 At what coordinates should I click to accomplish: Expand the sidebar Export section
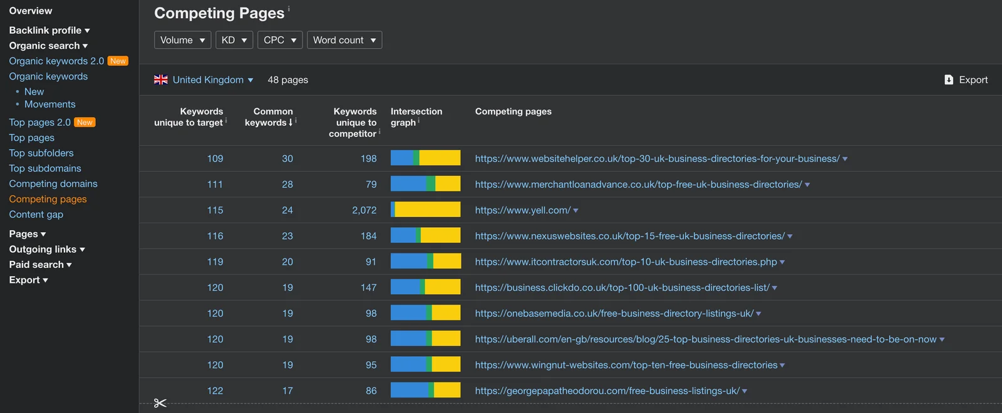click(29, 280)
